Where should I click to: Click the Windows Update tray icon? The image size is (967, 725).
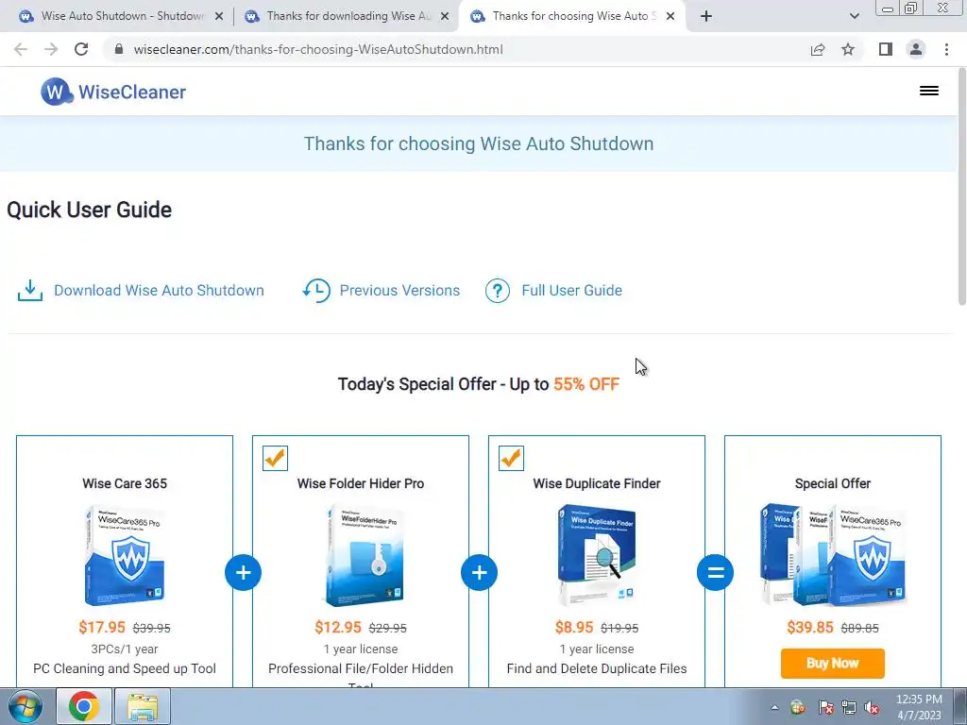pos(797,708)
